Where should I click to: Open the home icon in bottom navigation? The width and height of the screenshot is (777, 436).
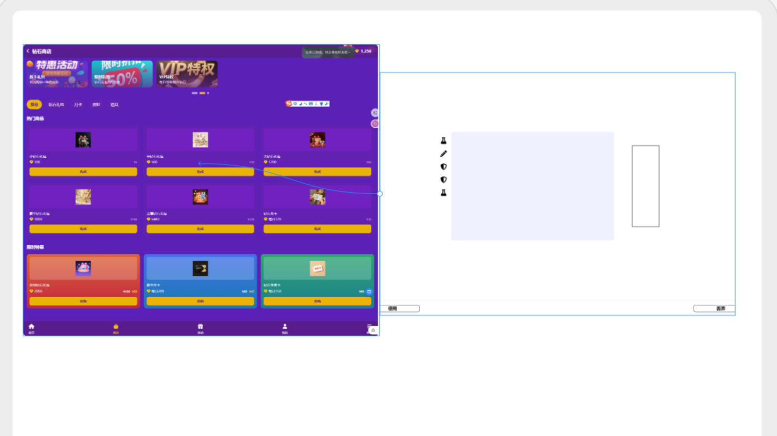(31, 328)
